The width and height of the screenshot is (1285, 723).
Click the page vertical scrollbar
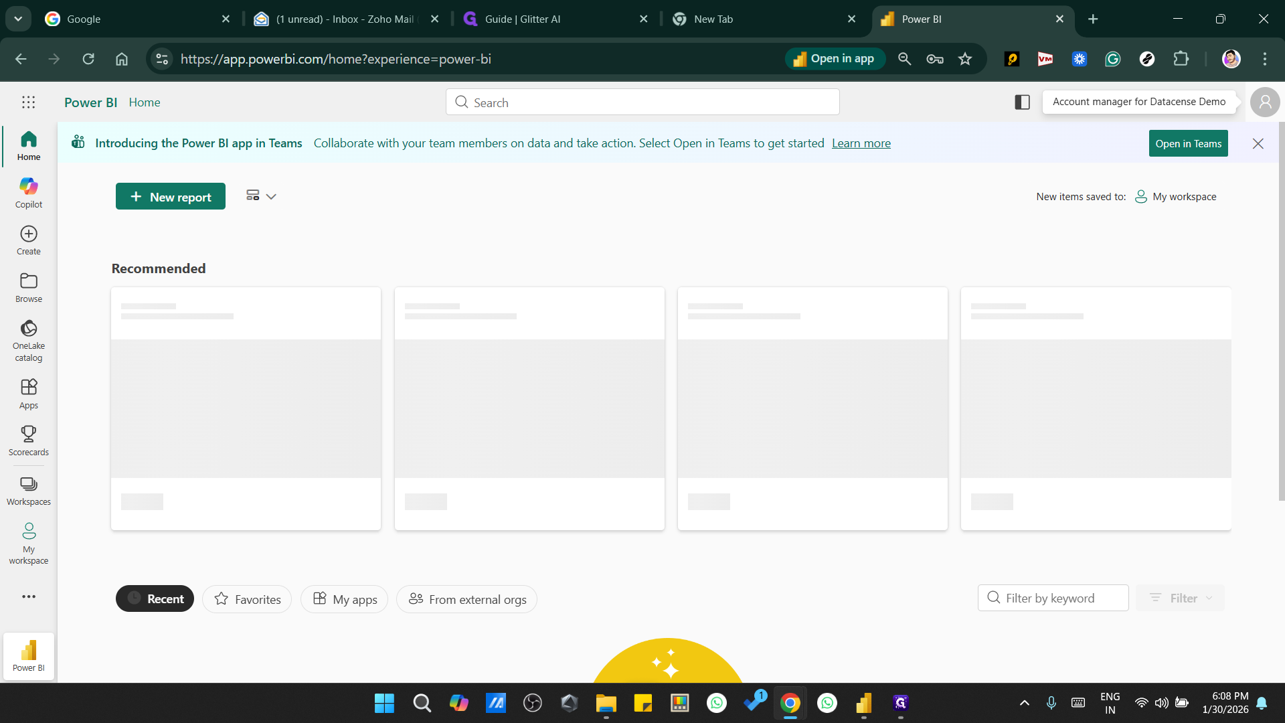coord(1281,311)
